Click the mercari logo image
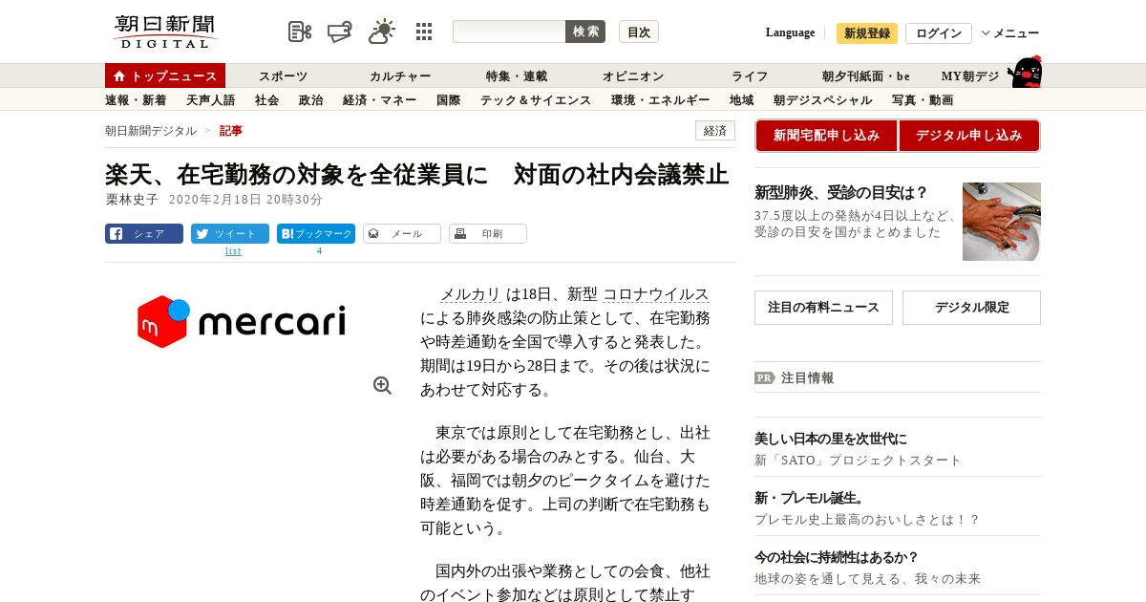1146x602 pixels. [x=242, y=322]
